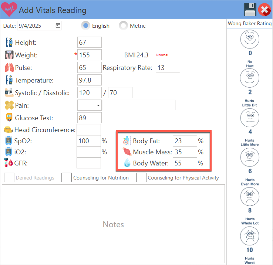Click the Systolic field with 120
The width and height of the screenshot is (273, 265).
tap(90, 93)
